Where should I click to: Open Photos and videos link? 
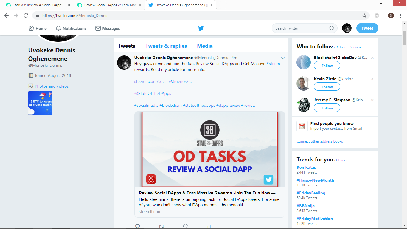52,86
